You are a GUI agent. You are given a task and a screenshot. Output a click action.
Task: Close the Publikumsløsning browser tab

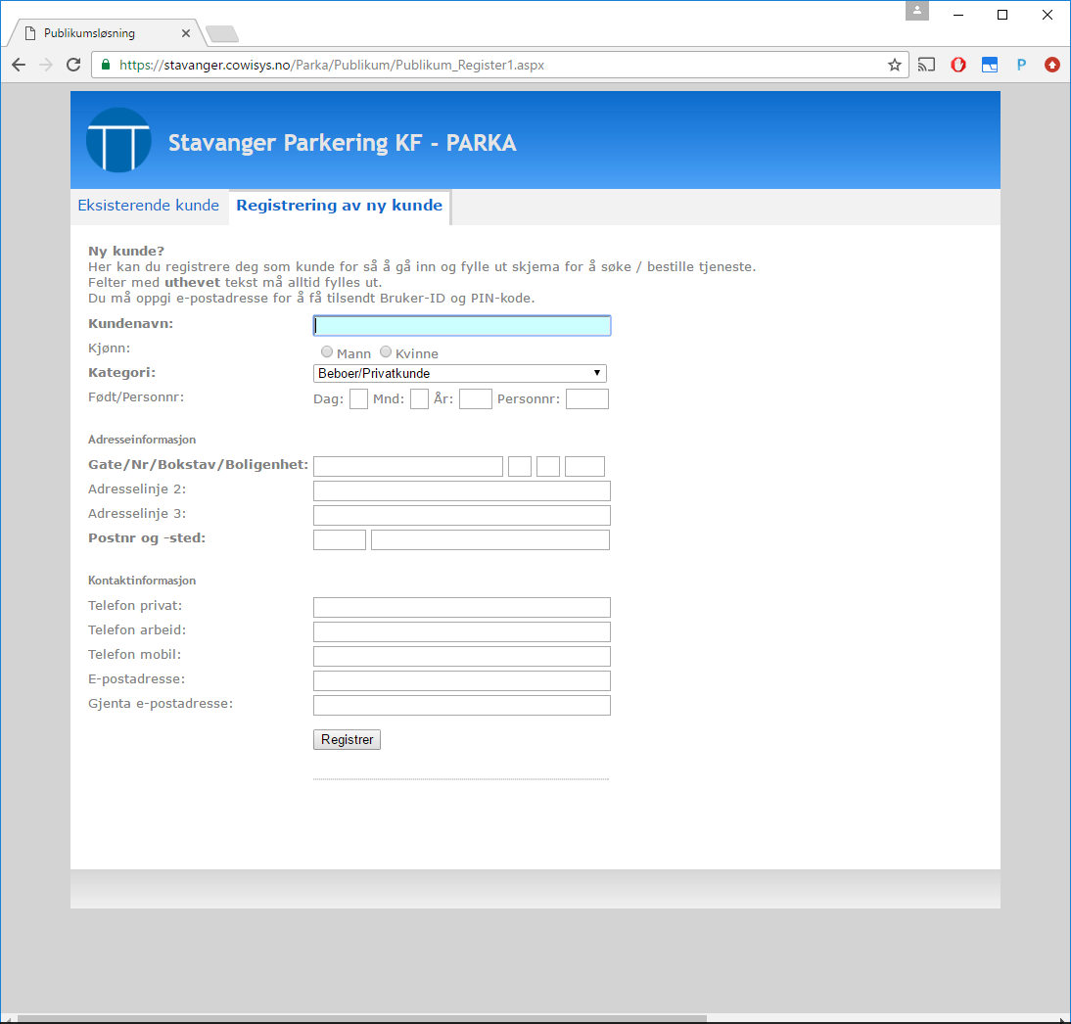(186, 32)
